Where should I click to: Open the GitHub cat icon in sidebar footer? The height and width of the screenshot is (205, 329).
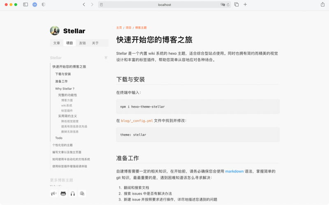(63, 194)
